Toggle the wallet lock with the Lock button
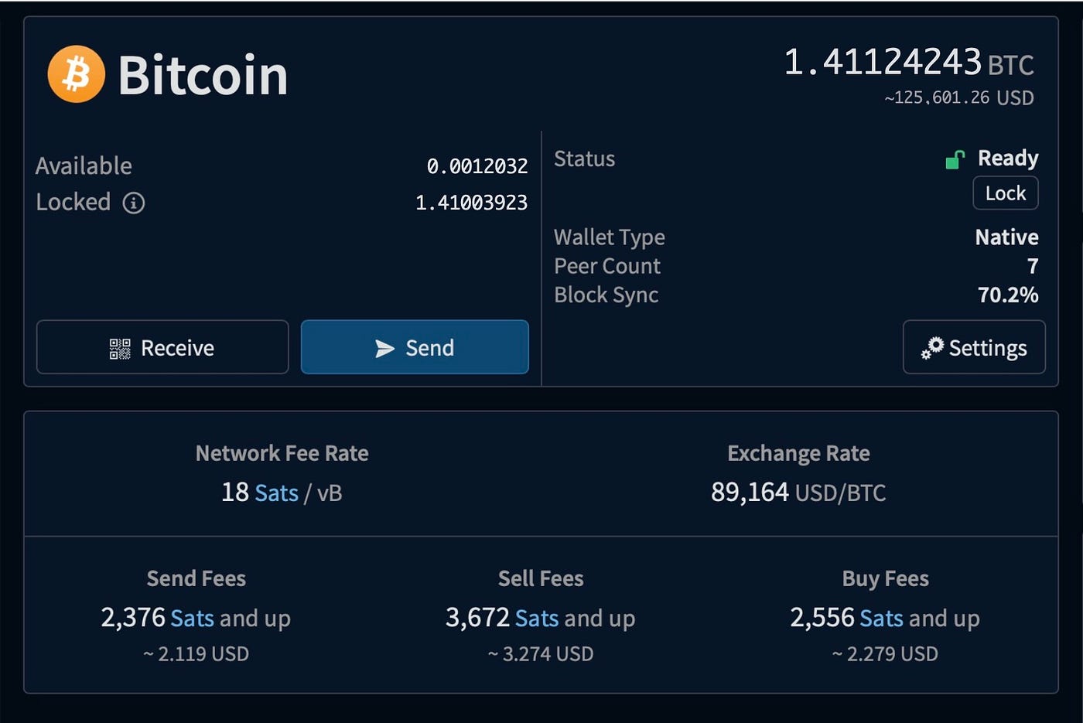The width and height of the screenshot is (1083, 723). click(1005, 193)
